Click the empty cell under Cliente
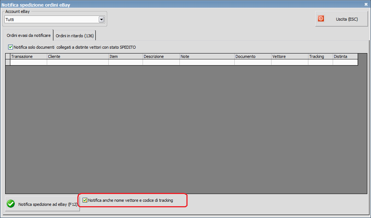Viewport: 371px width, 218px height. (x=78, y=62)
